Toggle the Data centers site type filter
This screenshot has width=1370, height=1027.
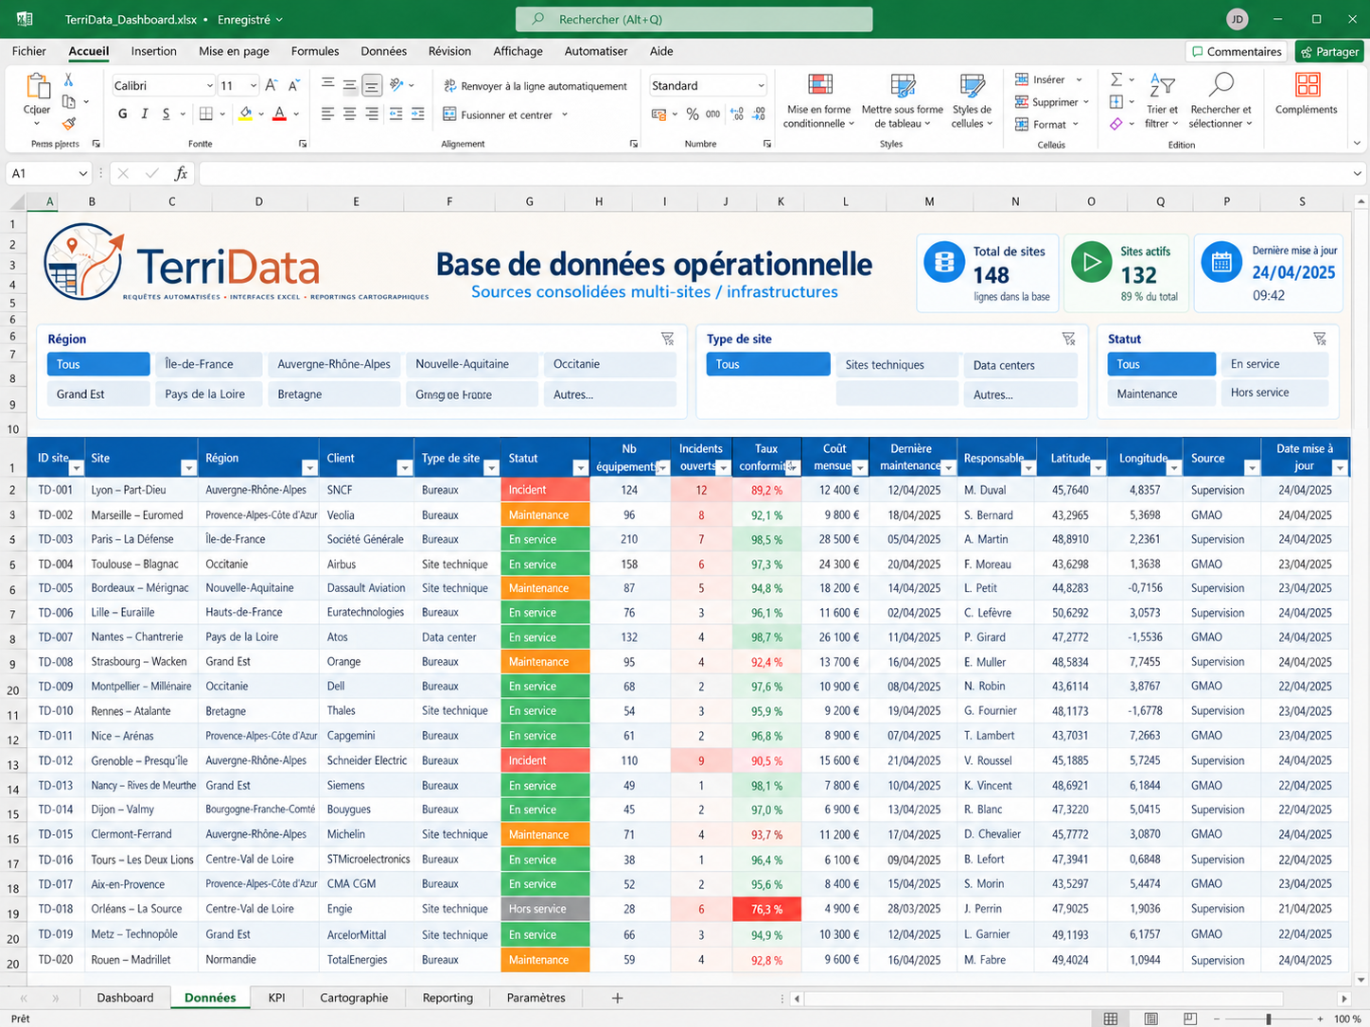pyautogui.click(x=1021, y=365)
